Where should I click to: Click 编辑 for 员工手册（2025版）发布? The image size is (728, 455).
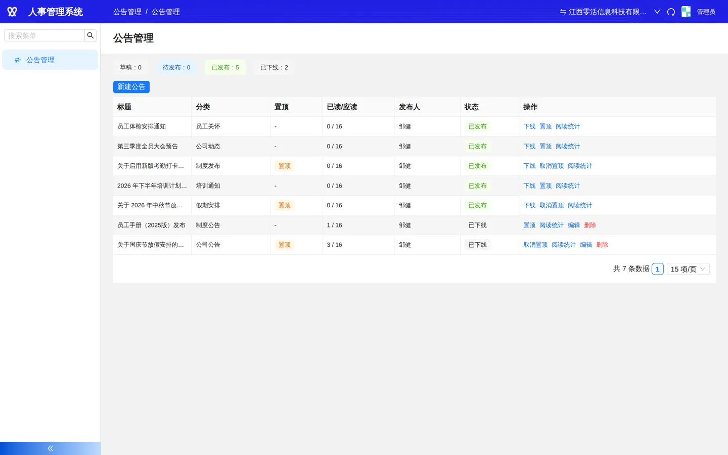574,225
